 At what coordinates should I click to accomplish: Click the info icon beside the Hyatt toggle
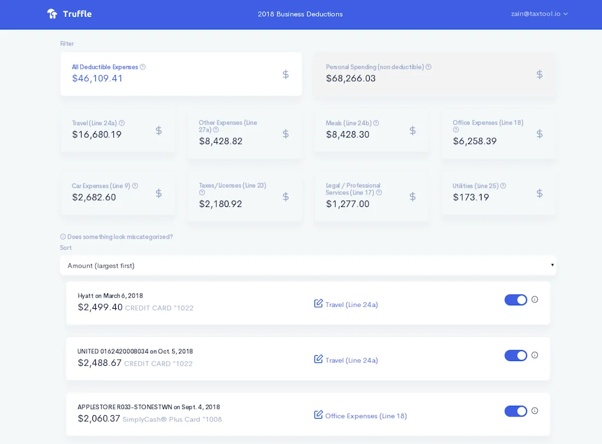(535, 299)
